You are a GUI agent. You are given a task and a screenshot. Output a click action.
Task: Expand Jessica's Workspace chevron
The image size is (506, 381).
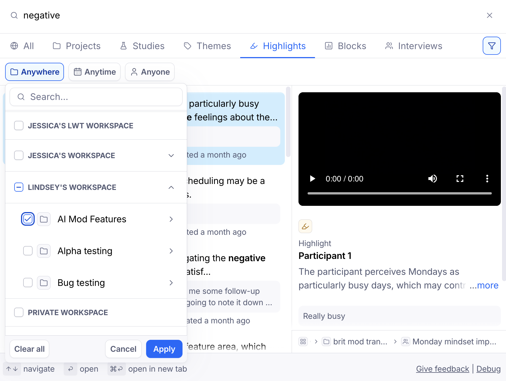coord(171,156)
